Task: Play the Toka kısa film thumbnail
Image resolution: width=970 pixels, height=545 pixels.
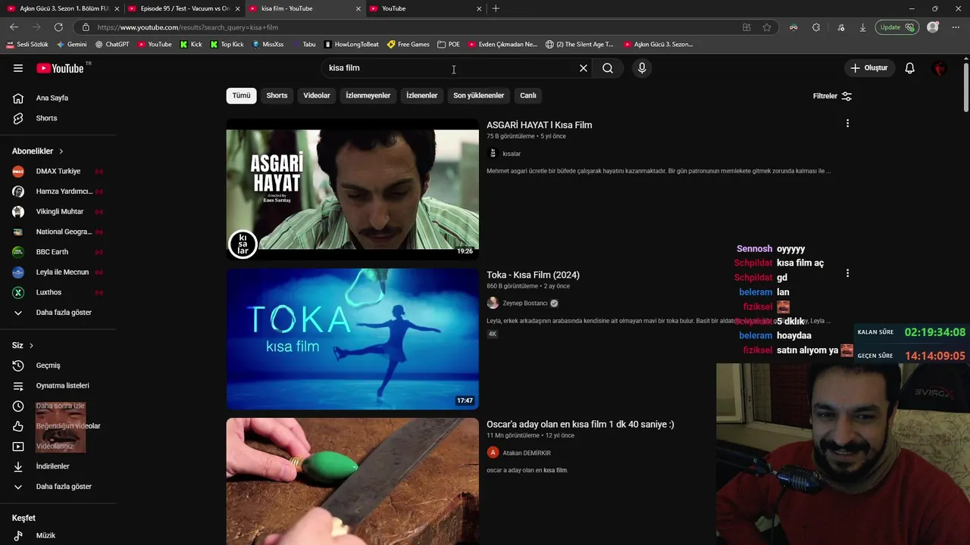Action: point(352,339)
